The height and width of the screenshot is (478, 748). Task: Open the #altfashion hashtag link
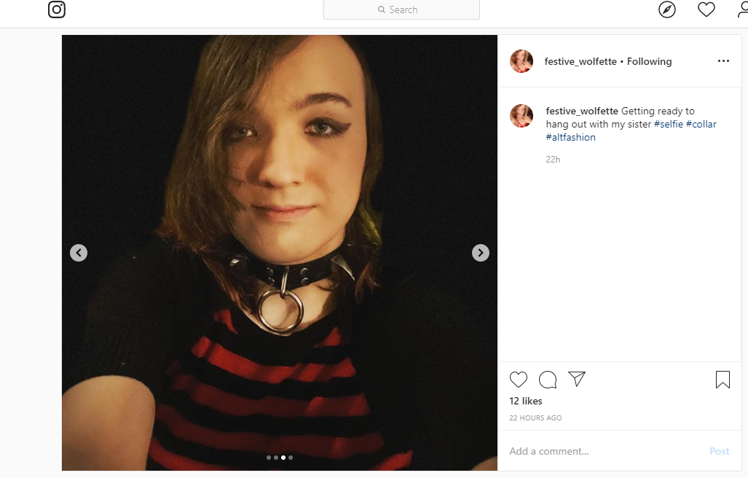(x=570, y=138)
